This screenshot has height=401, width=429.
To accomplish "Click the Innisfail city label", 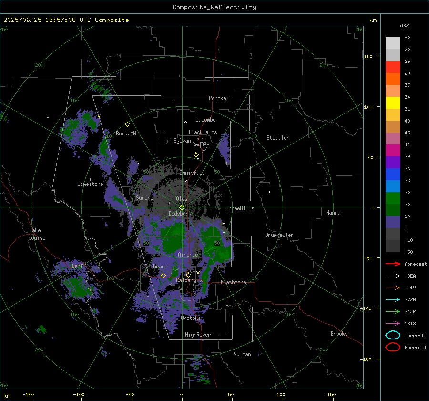I will [193, 173].
